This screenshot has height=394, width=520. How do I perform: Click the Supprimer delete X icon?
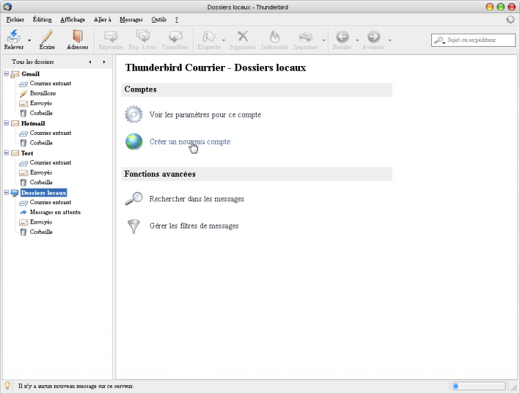coord(243,36)
